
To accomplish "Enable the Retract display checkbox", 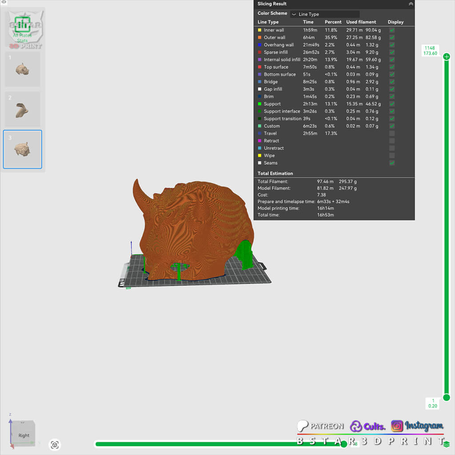I will [x=392, y=141].
